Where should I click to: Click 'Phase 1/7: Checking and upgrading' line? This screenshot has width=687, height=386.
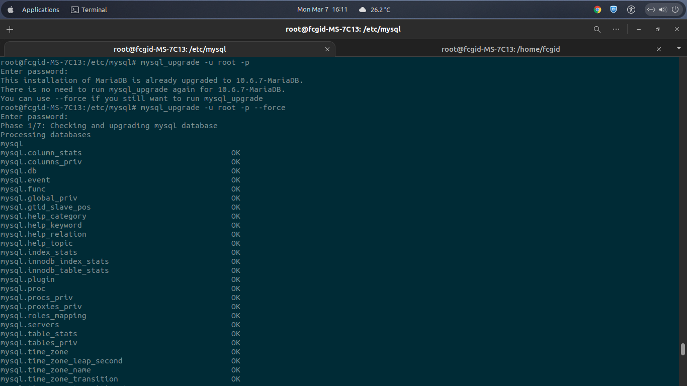pos(109,126)
